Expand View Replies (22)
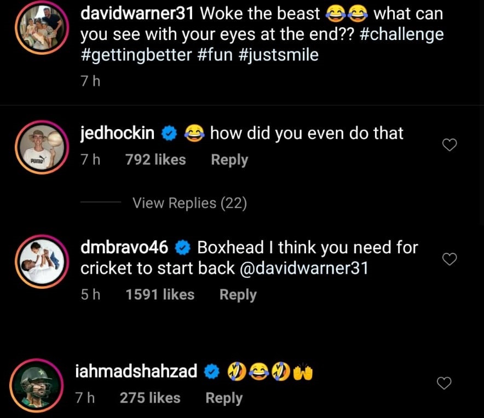Image resolution: width=484 pixels, height=418 pixels. point(189,204)
